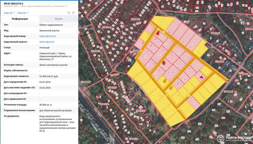253x144 pixels.
Task: Select pink plot 46 on the map
Action: (x=174, y=27)
